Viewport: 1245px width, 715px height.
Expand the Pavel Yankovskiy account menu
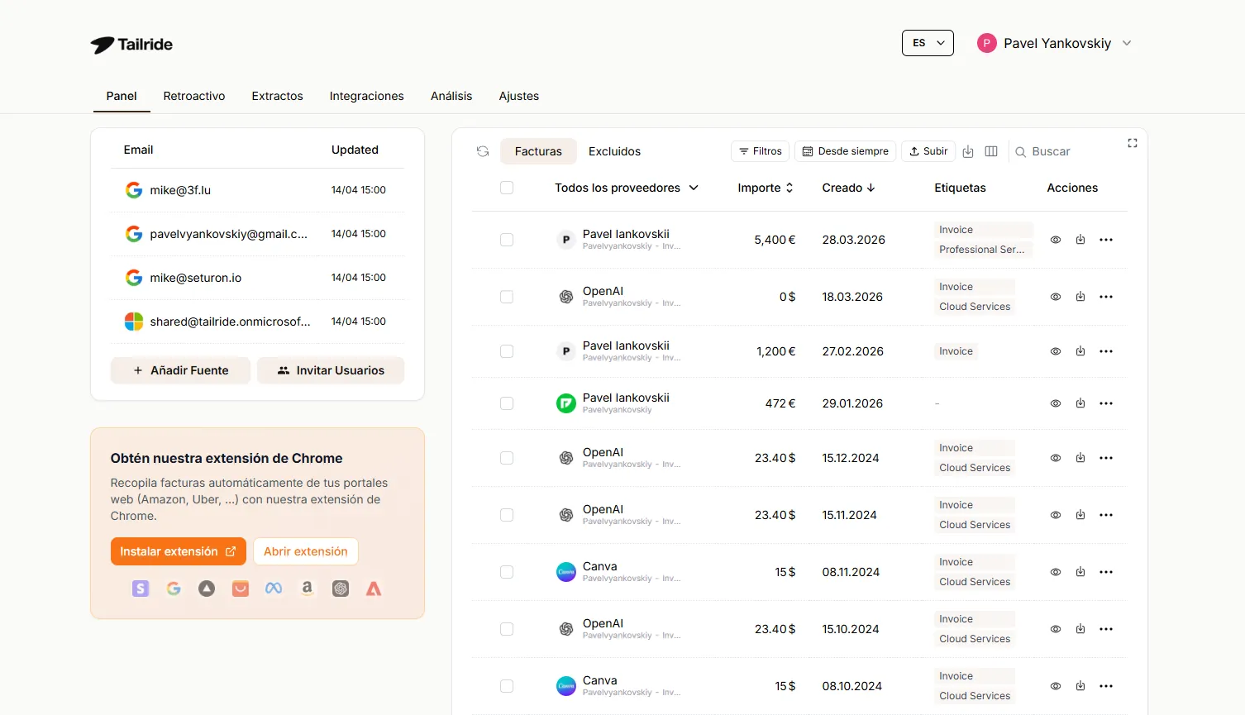pos(1055,42)
